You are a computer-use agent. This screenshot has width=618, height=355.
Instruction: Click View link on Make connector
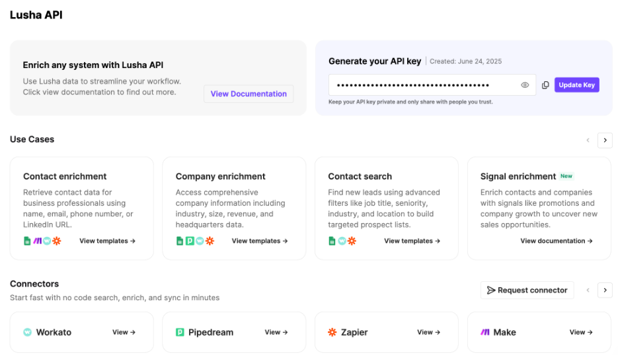pos(581,332)
